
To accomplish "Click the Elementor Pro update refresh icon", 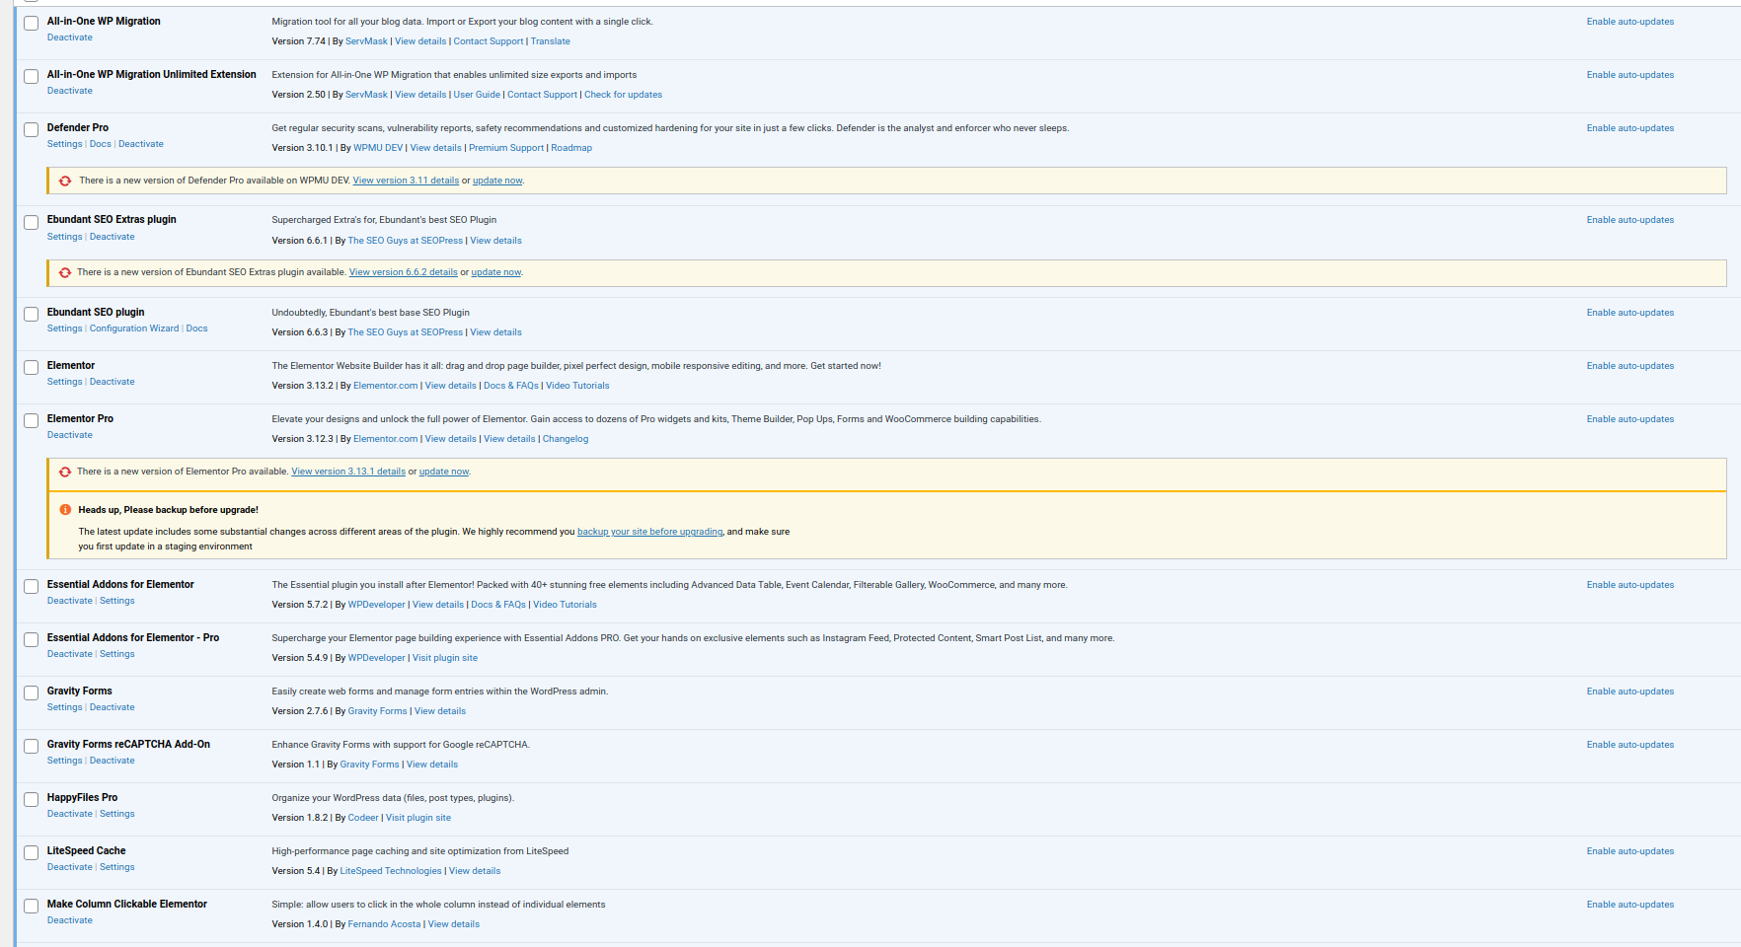I will click(x=65, y=472).
